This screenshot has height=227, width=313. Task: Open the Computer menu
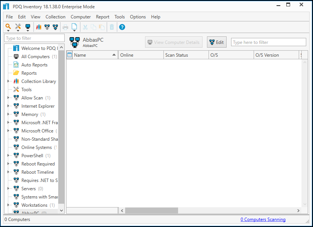click(x=81, y=17)
